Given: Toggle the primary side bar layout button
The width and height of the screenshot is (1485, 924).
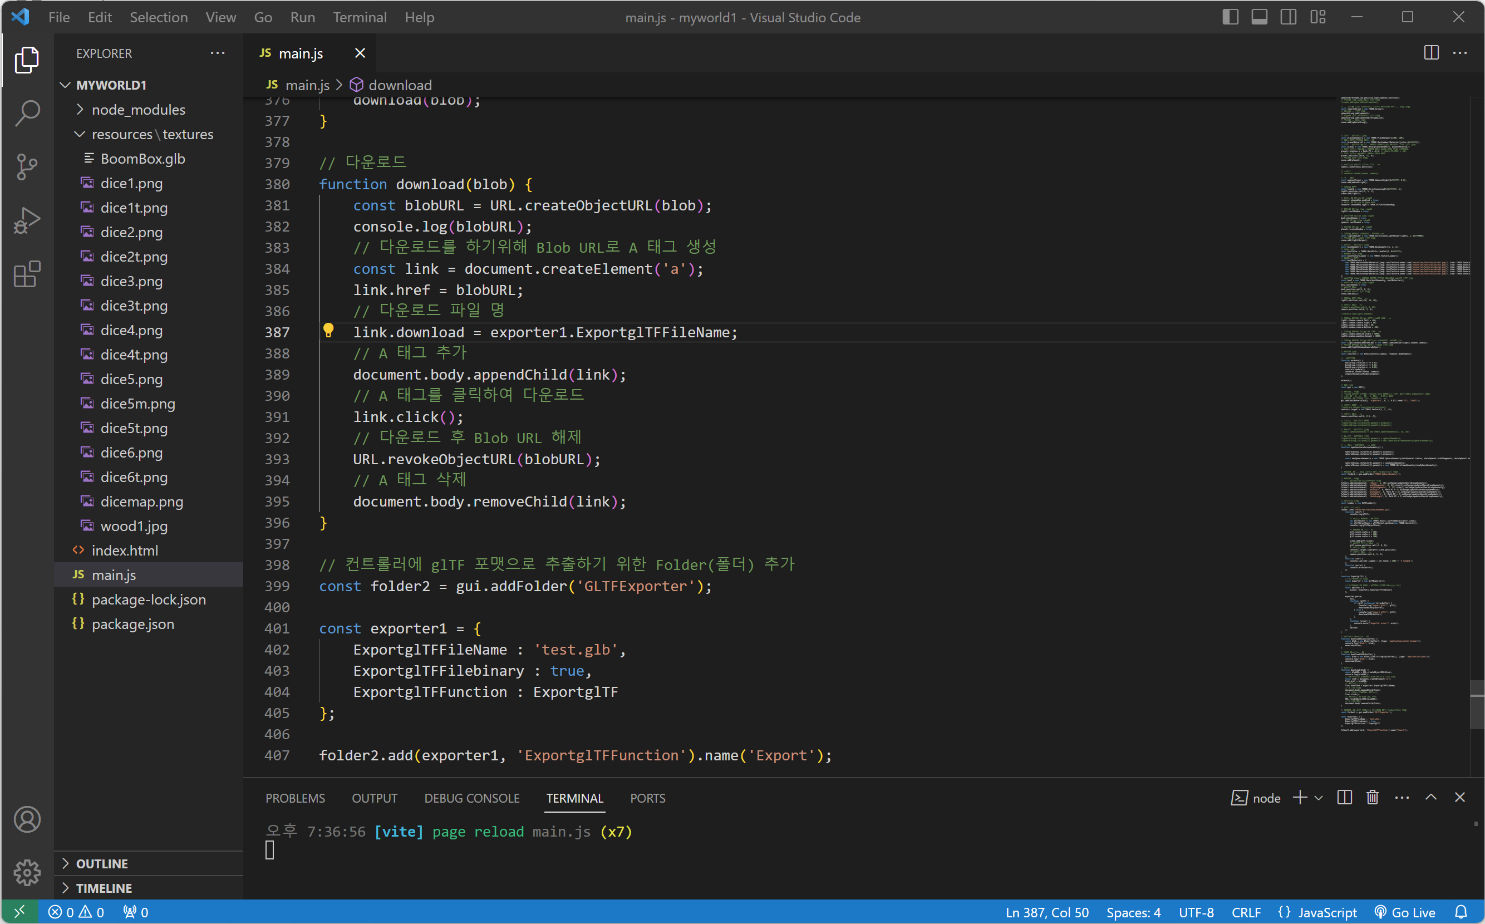Looking at the screenshot, I should [1230, 17].
